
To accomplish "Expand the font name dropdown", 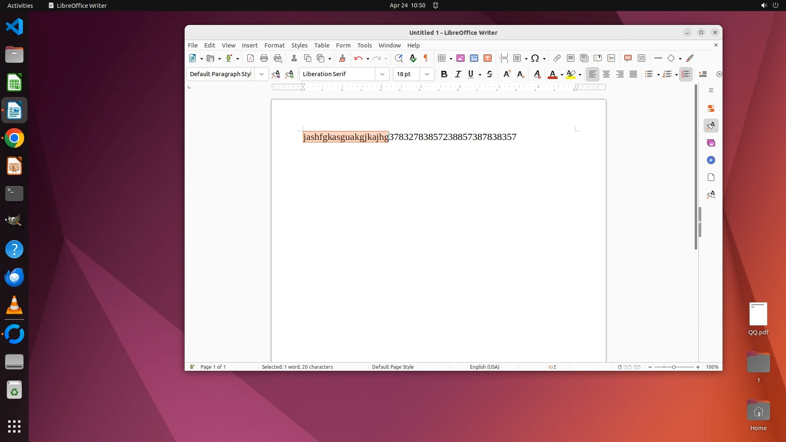I will [382, 74].
